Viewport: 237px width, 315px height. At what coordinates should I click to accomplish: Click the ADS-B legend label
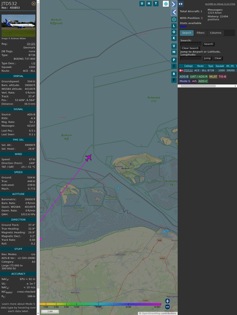point(184,77)
